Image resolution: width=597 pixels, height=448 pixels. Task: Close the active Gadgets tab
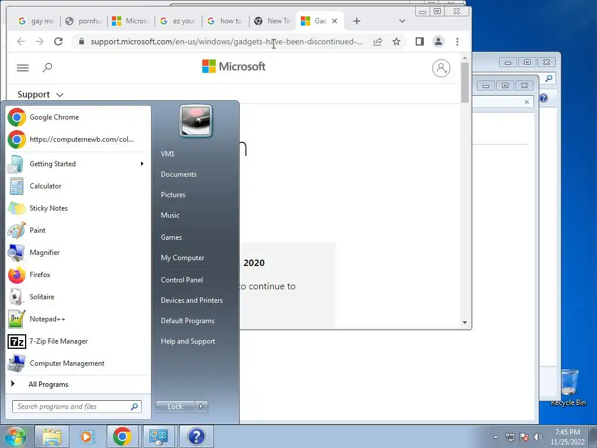pyautogui.click(x=335, y=21)
